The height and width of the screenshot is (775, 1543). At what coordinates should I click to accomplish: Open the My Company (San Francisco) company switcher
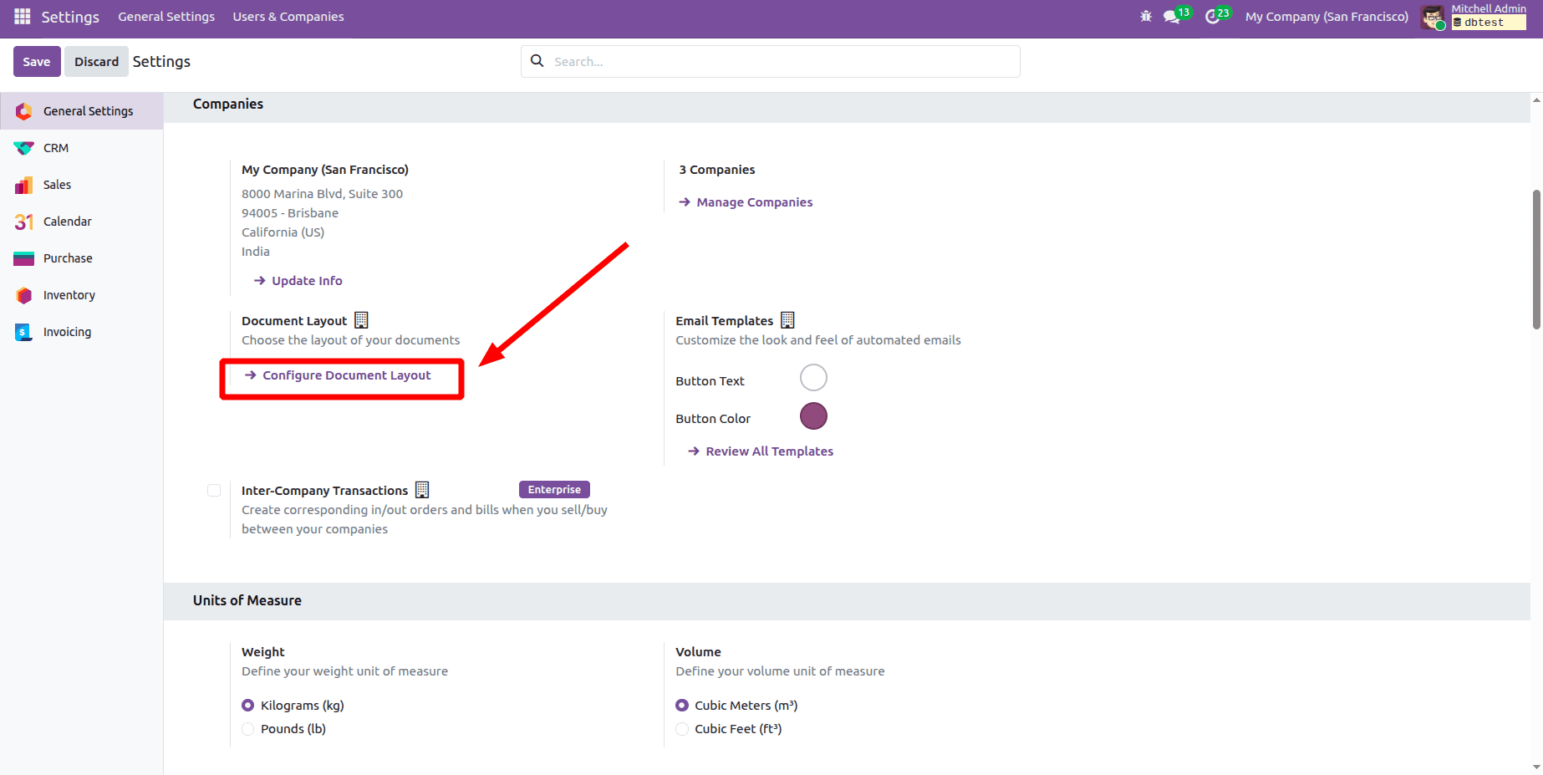click(1327, 17)
